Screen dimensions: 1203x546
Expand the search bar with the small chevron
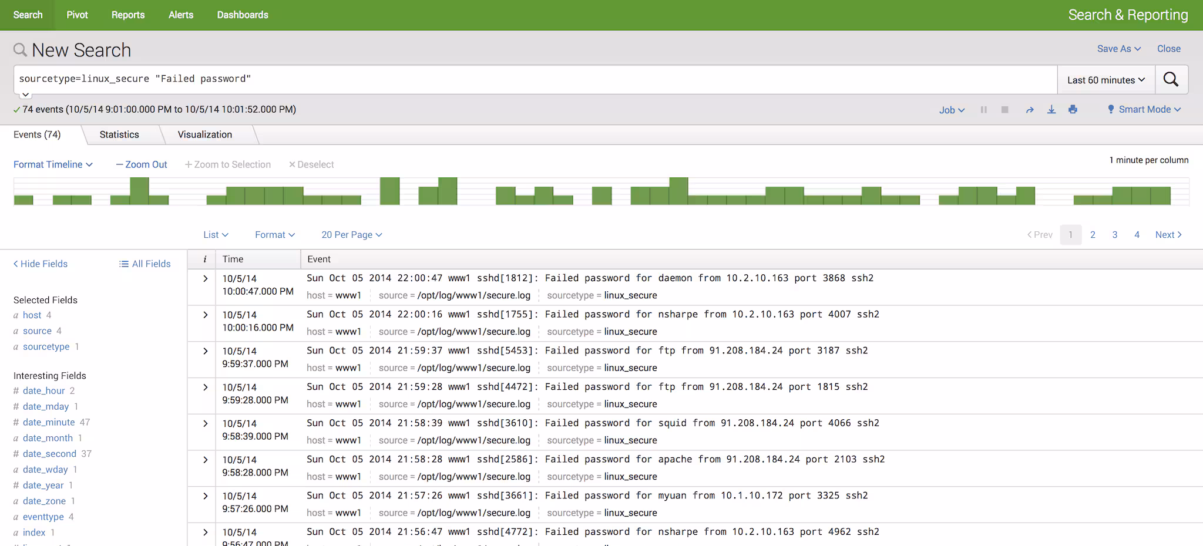[25, 95]
